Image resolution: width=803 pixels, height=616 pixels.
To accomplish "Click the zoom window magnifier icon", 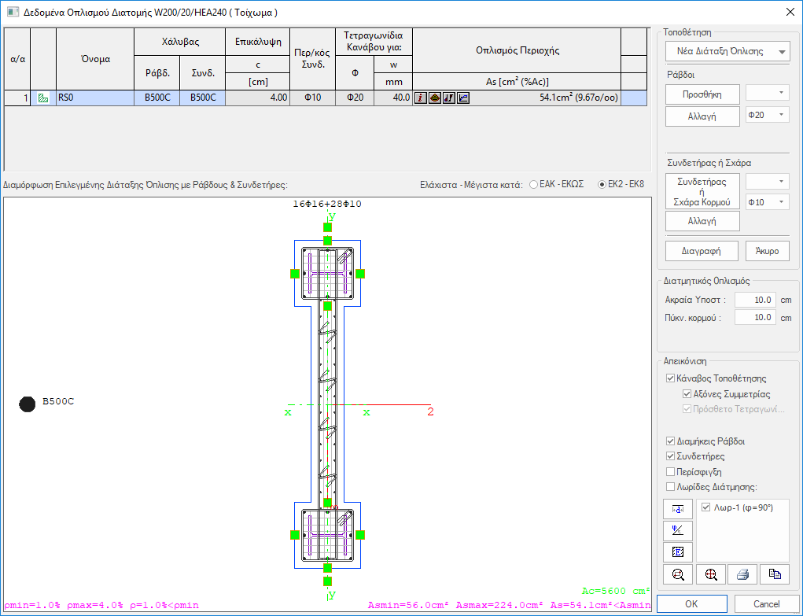I will coord(678,574).
